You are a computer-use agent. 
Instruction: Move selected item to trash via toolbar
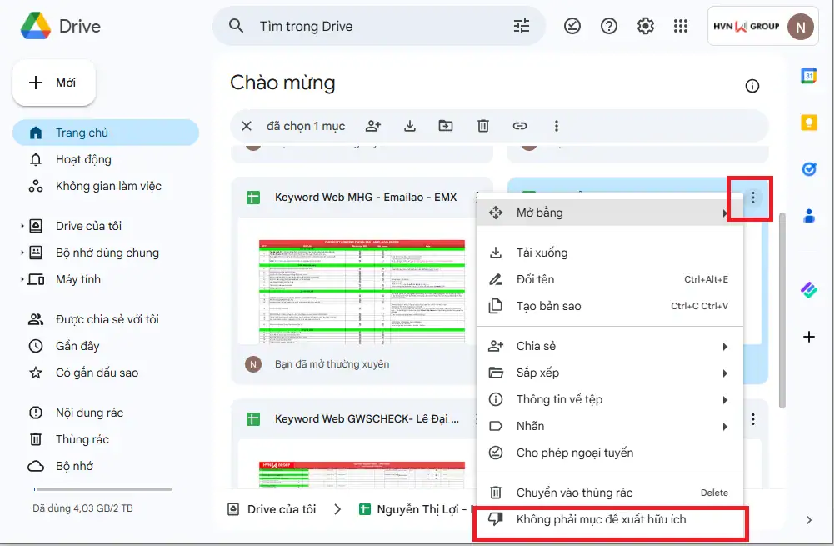483,126
